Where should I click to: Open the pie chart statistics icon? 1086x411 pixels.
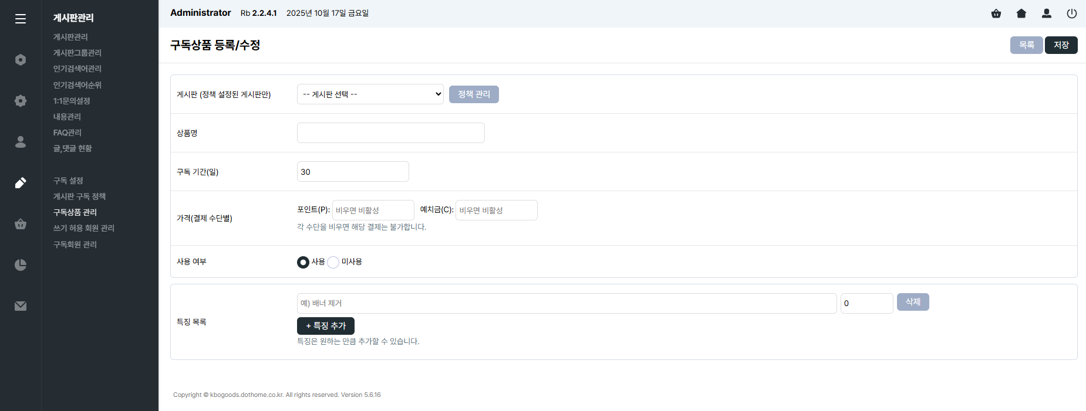(x=21, y=265)
